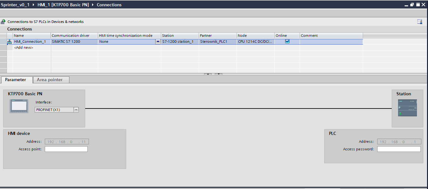Viewport: 428px width, 189px height.
Task: Click the Connections breadcrumb item
Action: click(x=109, y=5)
